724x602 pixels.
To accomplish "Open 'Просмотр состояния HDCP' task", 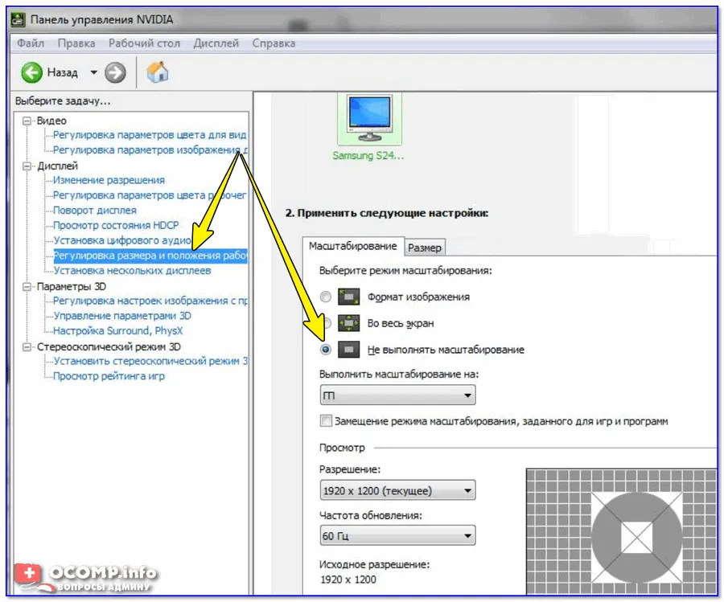I will tap(116, 225).
